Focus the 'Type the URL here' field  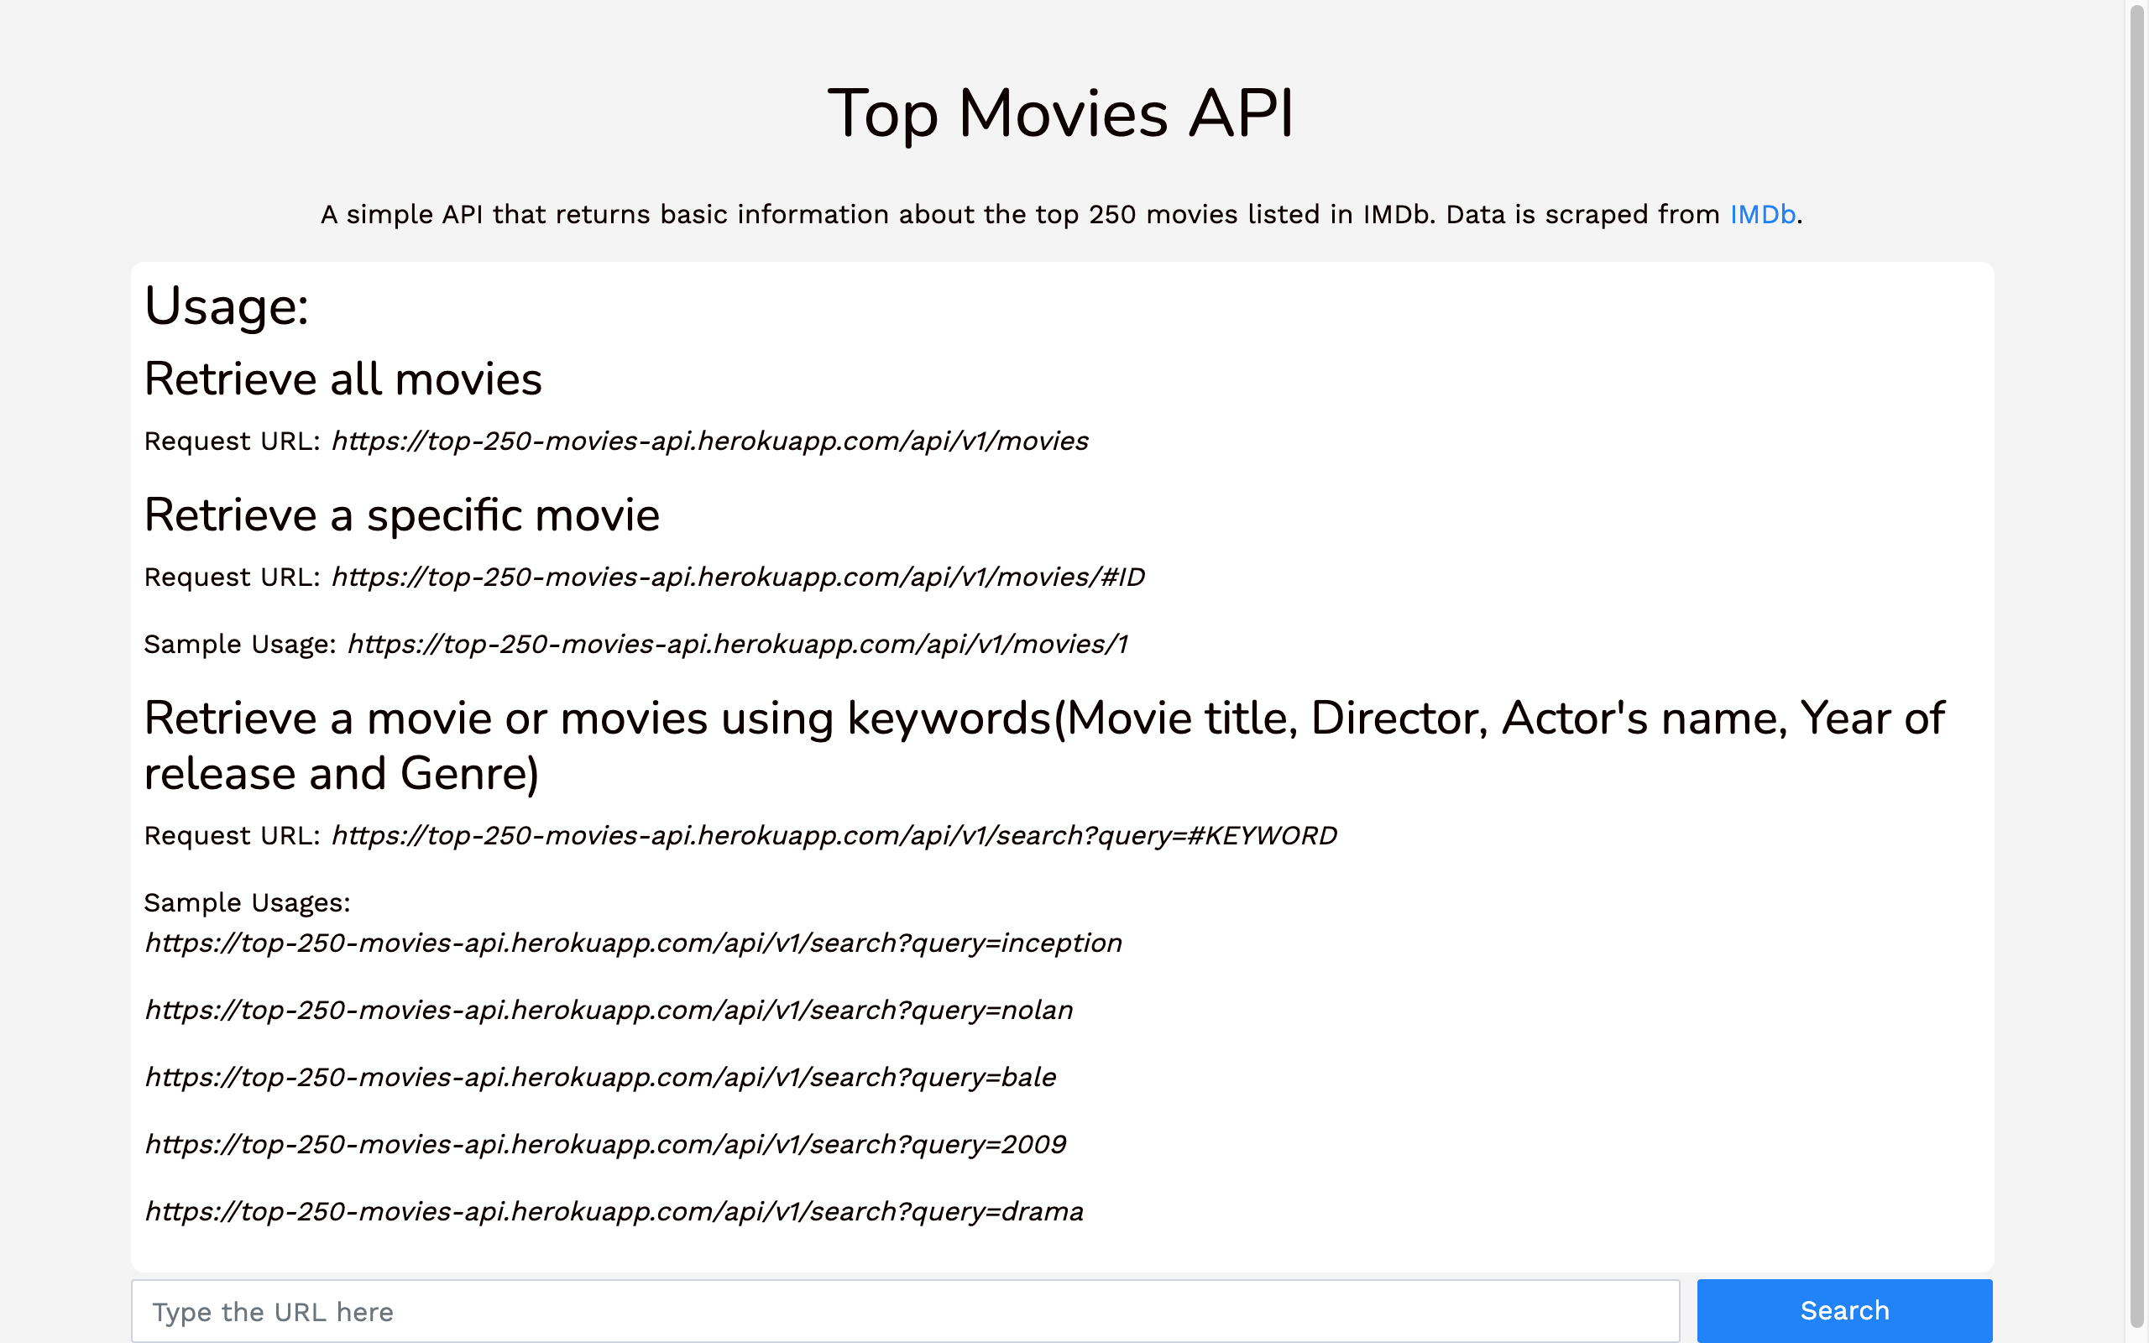pos(905,1311)
